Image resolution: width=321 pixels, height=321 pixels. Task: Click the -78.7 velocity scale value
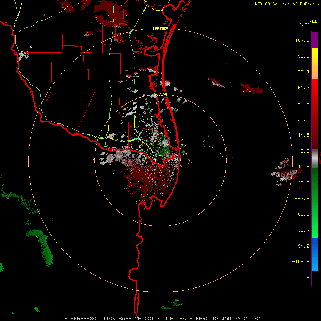click(x=302, y=230)
